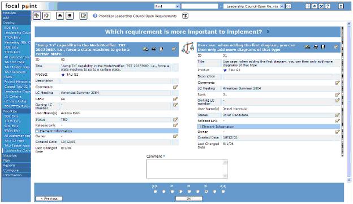Edit Rank 31 on right requirement
Screen dimensions: 353x204
coord(337,95)
